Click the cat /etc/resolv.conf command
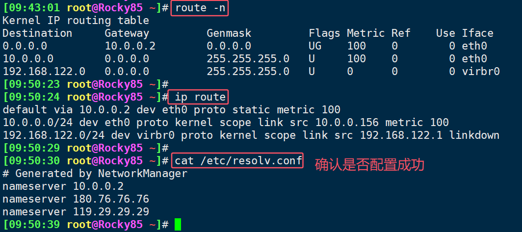522x232 pixels. [238, 161]
